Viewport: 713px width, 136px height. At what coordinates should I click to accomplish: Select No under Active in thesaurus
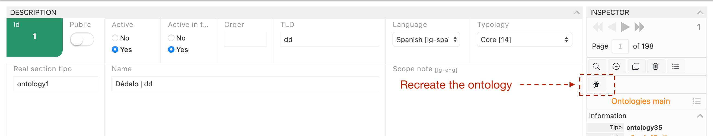click(x=171, y=38)
